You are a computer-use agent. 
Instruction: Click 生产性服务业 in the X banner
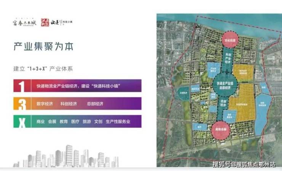coord(118,121)
